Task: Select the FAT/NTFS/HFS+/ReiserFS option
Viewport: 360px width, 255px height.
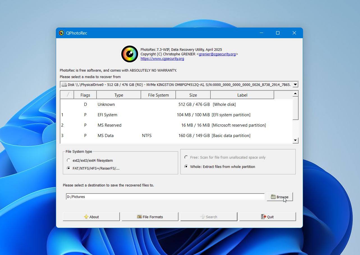Action: click(x=68, y=168)
